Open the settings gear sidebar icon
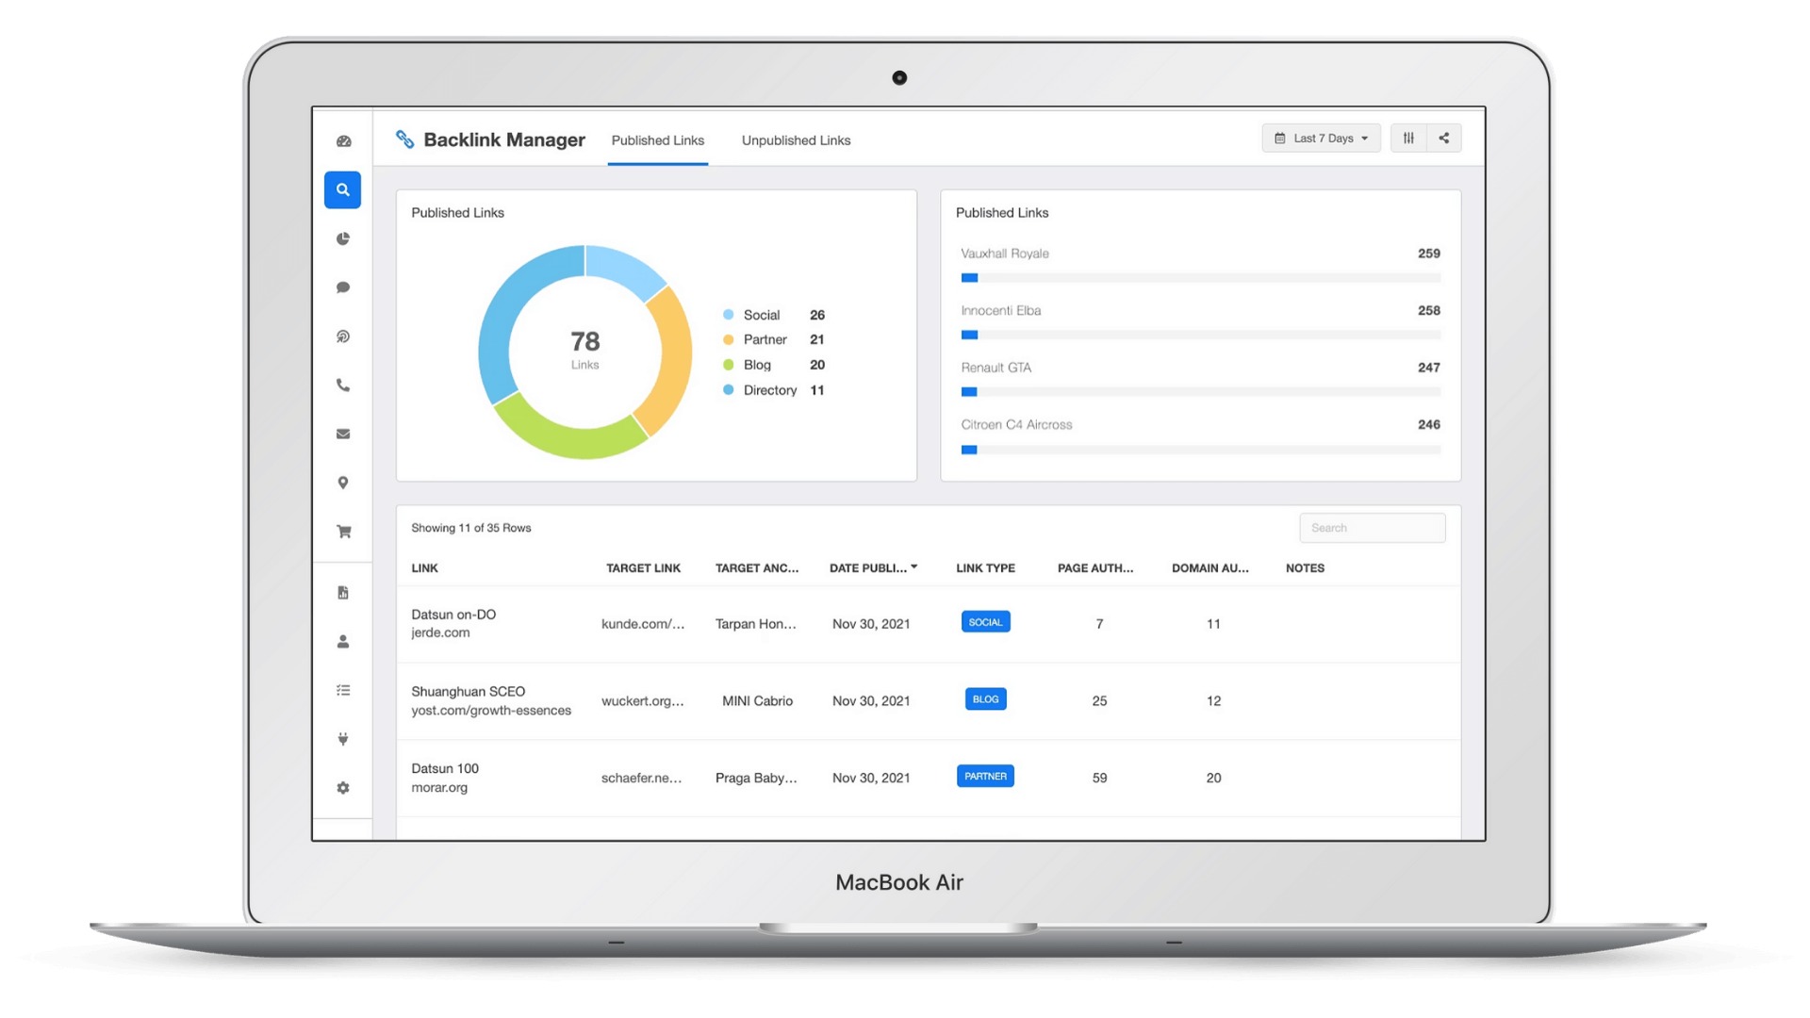1810x1018 pixels. [343, 788]
